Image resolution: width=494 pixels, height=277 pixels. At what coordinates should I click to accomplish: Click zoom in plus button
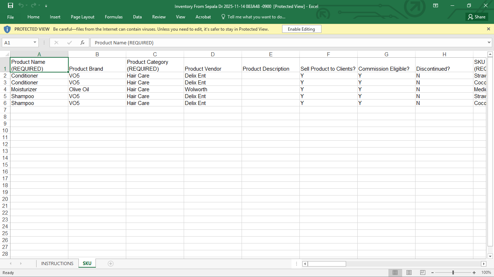tap(474, 273)
